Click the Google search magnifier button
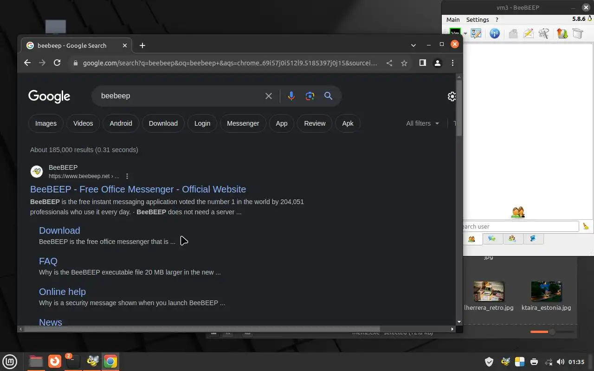 click(x=329, y=96)
